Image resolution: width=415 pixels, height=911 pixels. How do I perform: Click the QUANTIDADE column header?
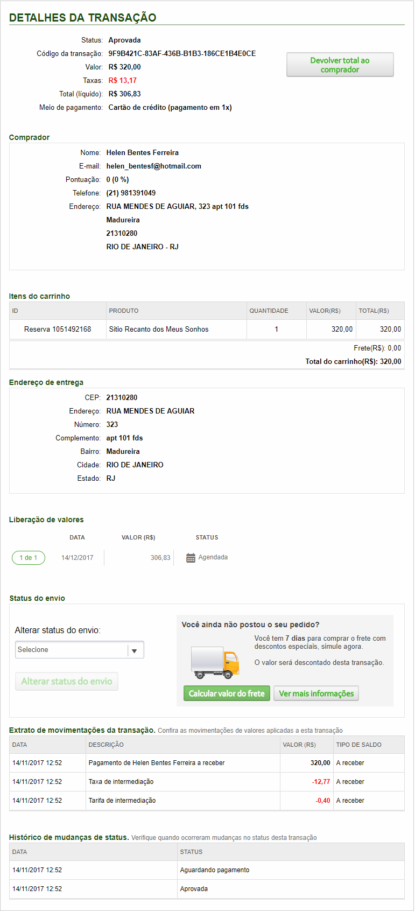click(269, 311)
